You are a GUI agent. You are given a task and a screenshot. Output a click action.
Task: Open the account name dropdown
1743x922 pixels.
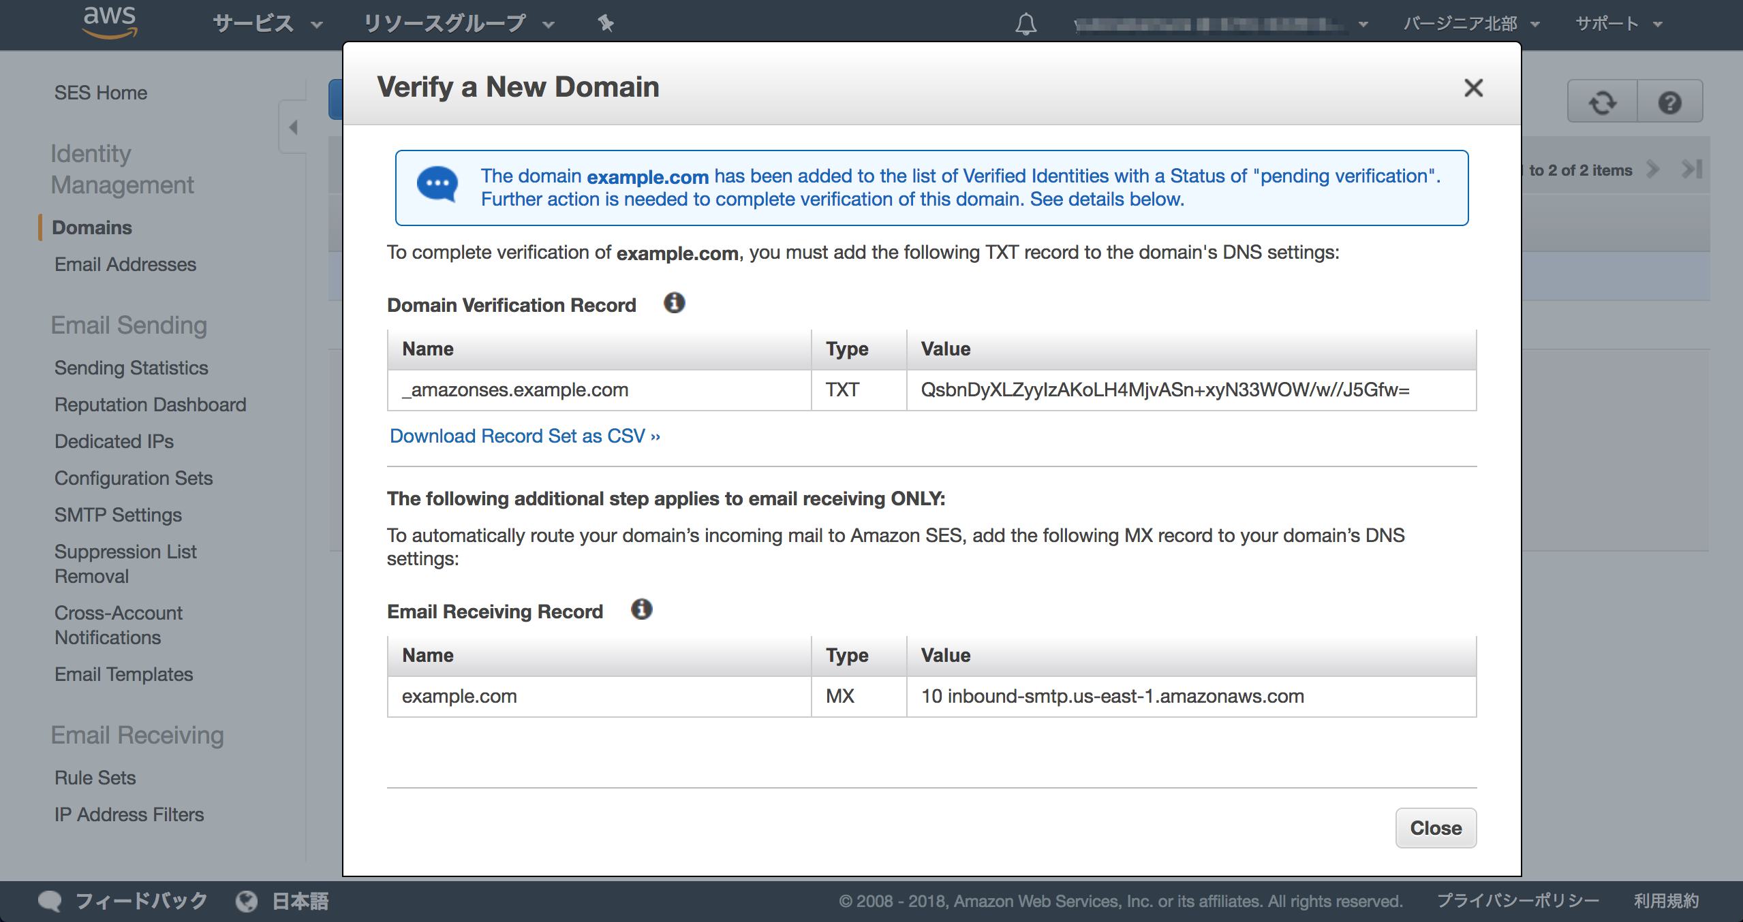(1221, 25)
